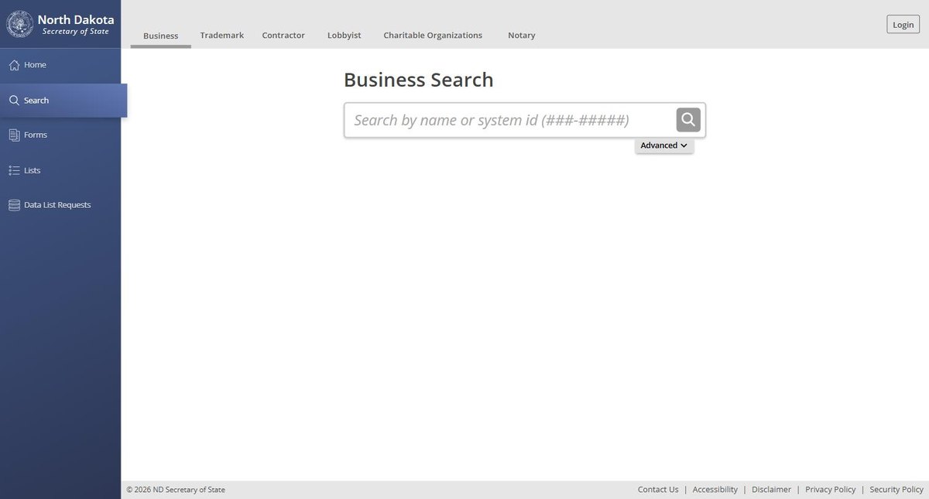This screenshot has height=499, width=929.
Task: Click the Data List Requests database icon
Action: pos(14,205)
